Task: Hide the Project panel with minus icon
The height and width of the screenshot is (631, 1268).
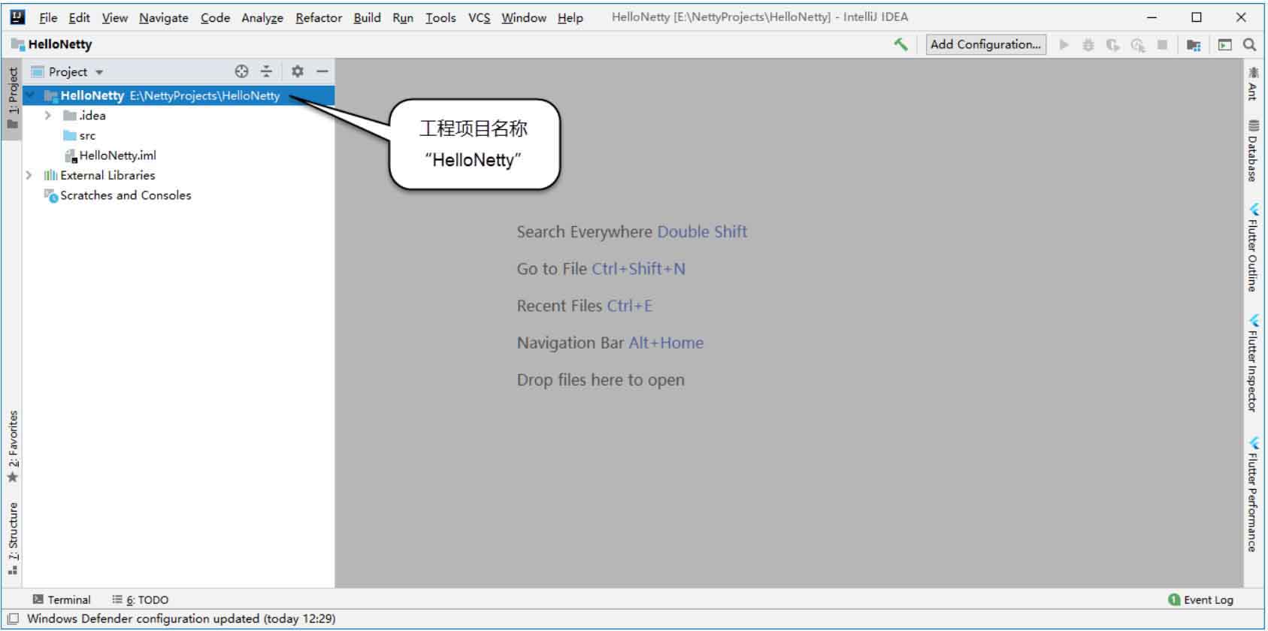Action: tap(322, 71)
